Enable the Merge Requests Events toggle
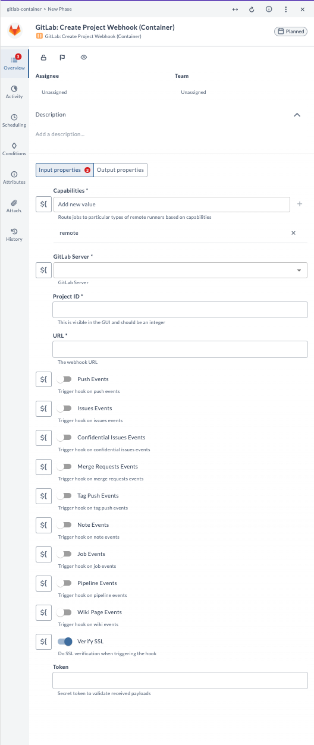The height and width of the screenshot is (745, 314). tap(64, 467)
